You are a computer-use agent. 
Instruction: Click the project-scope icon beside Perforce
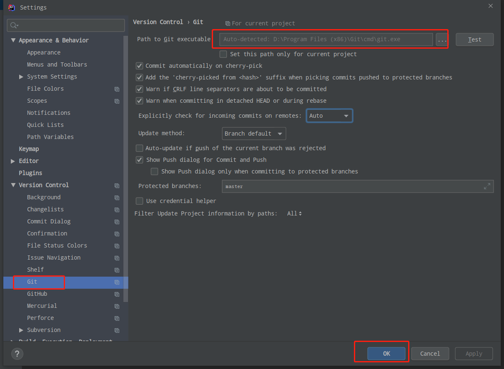click(x=117, y=318)
